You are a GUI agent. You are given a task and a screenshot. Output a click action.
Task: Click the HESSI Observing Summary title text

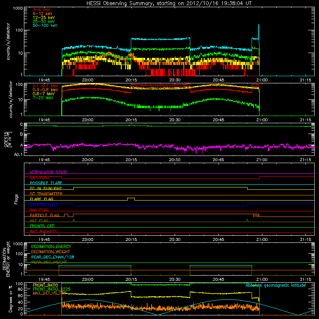pyautogui.click(x=169, y=3)
